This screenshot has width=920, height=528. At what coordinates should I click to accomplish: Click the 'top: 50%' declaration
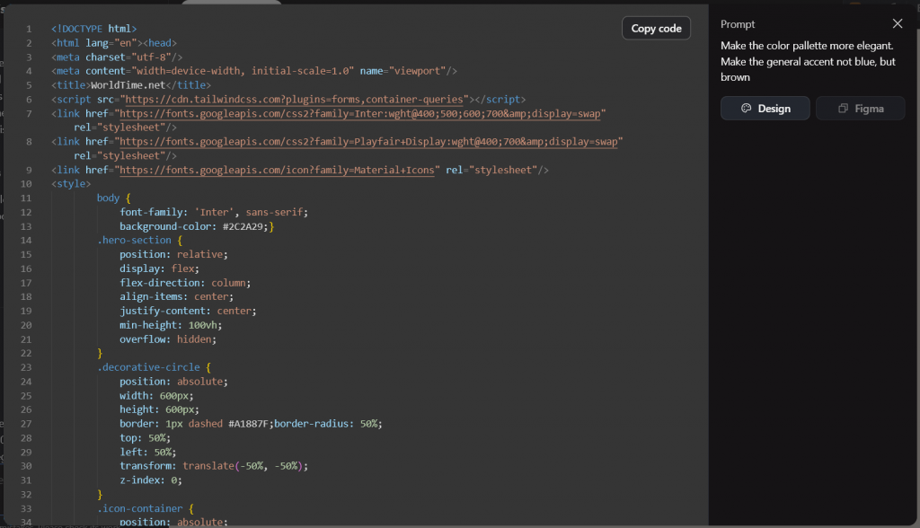[x=145, y=437]
